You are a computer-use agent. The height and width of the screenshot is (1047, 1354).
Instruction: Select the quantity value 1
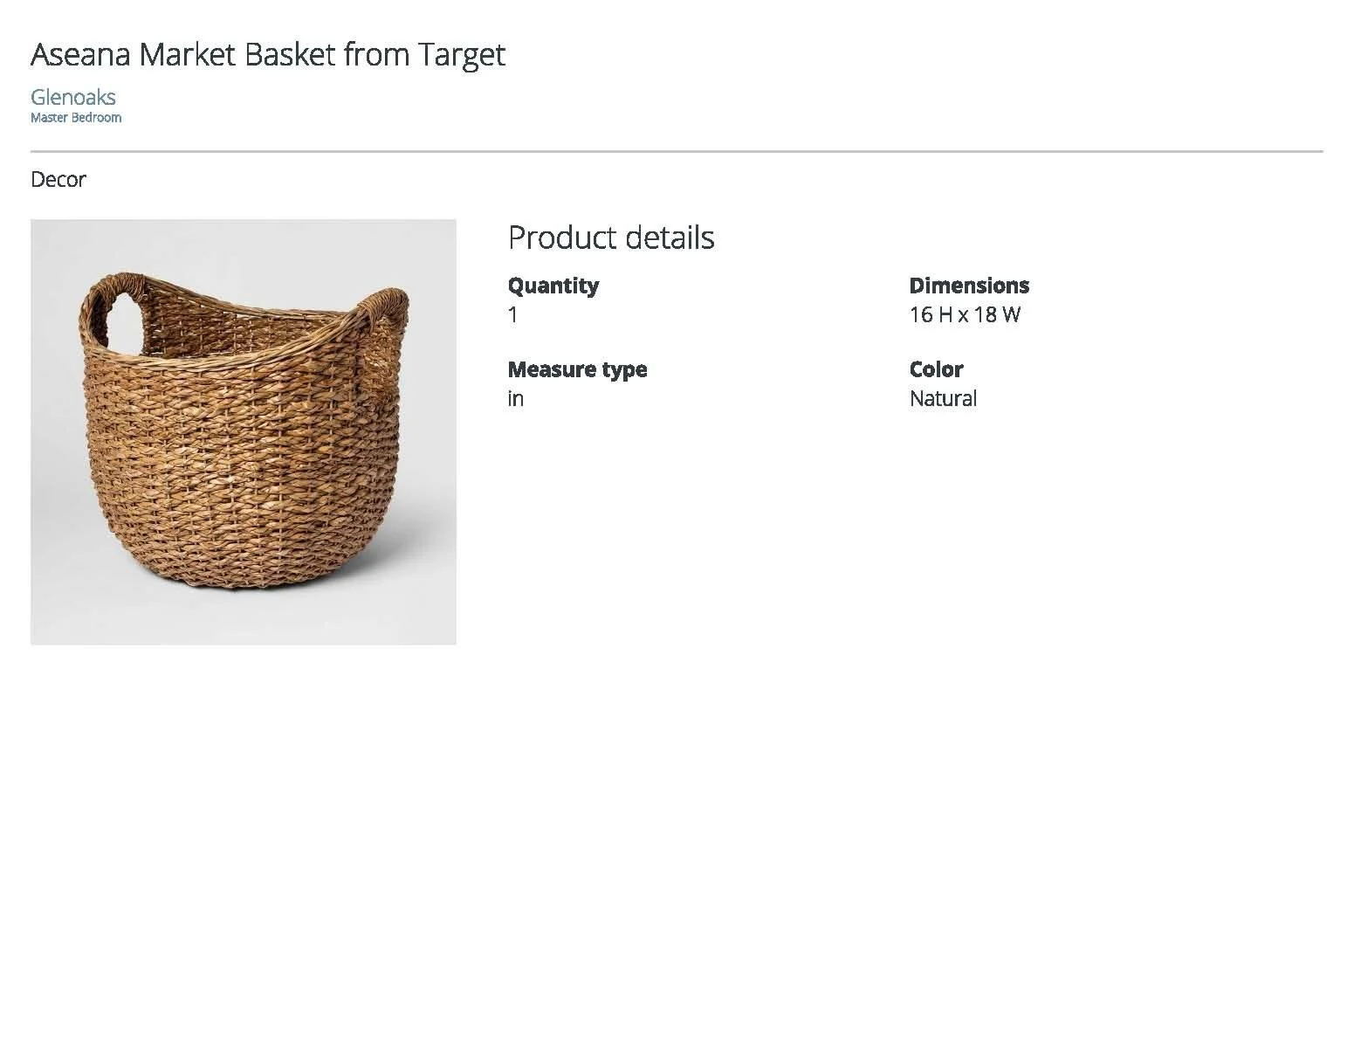click(x=512, y=315)
